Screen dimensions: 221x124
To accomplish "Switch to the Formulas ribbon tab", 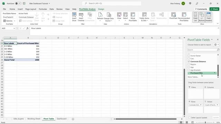I will (x=43, y=9).
